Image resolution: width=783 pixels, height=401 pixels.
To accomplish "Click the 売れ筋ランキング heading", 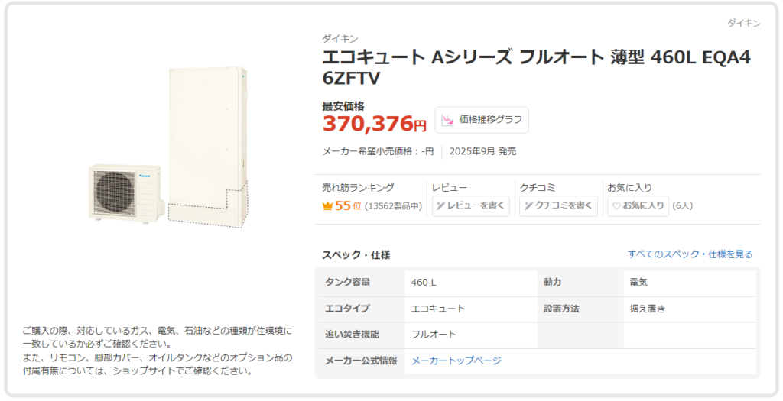I will click(x=358, y=187).
